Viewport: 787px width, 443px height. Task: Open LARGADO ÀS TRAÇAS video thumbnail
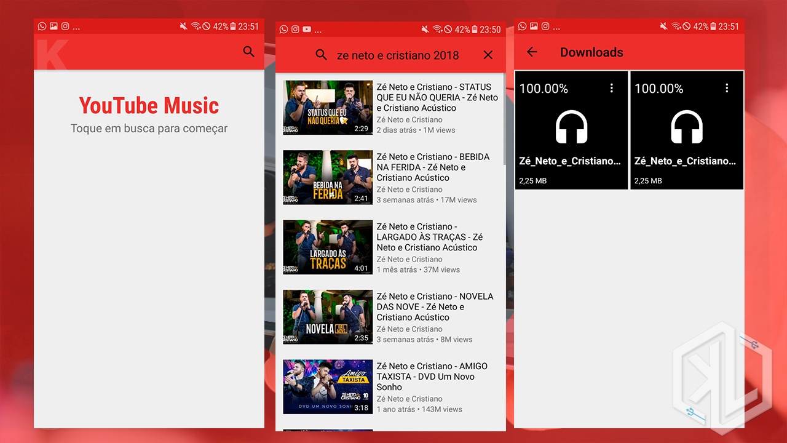[x=328, y=247]
